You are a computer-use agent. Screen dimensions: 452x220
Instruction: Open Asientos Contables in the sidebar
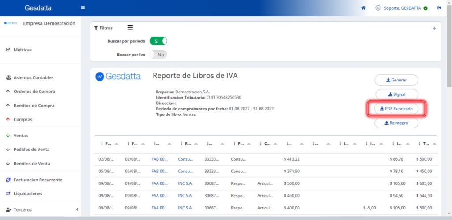(x=33, y=77)
